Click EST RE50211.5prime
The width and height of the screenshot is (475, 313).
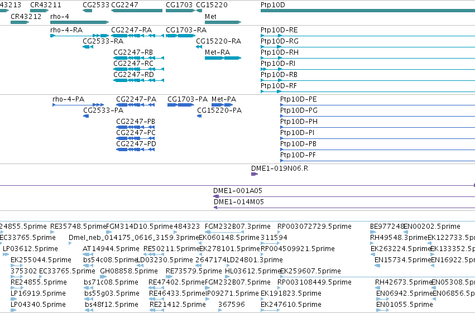[172, 249]
